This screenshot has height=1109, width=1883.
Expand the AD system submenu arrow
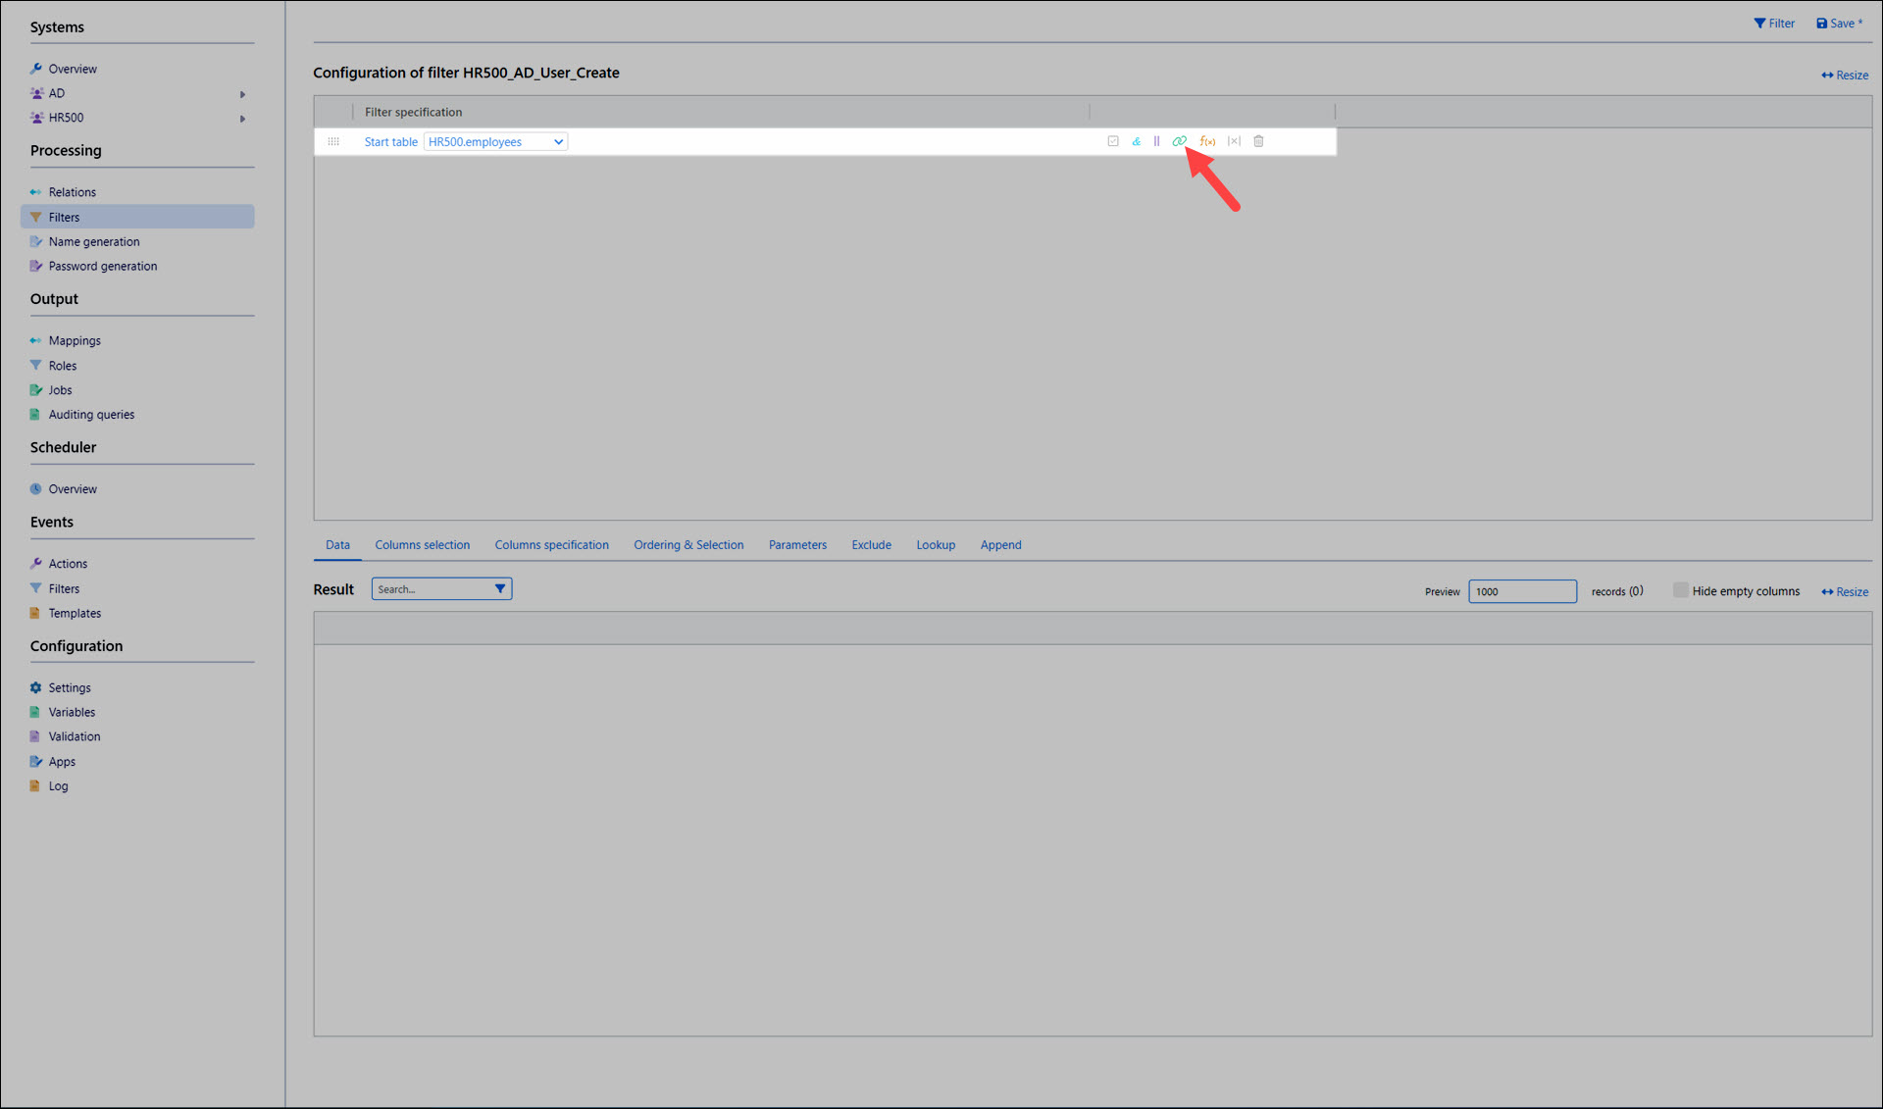pos(242,94)
